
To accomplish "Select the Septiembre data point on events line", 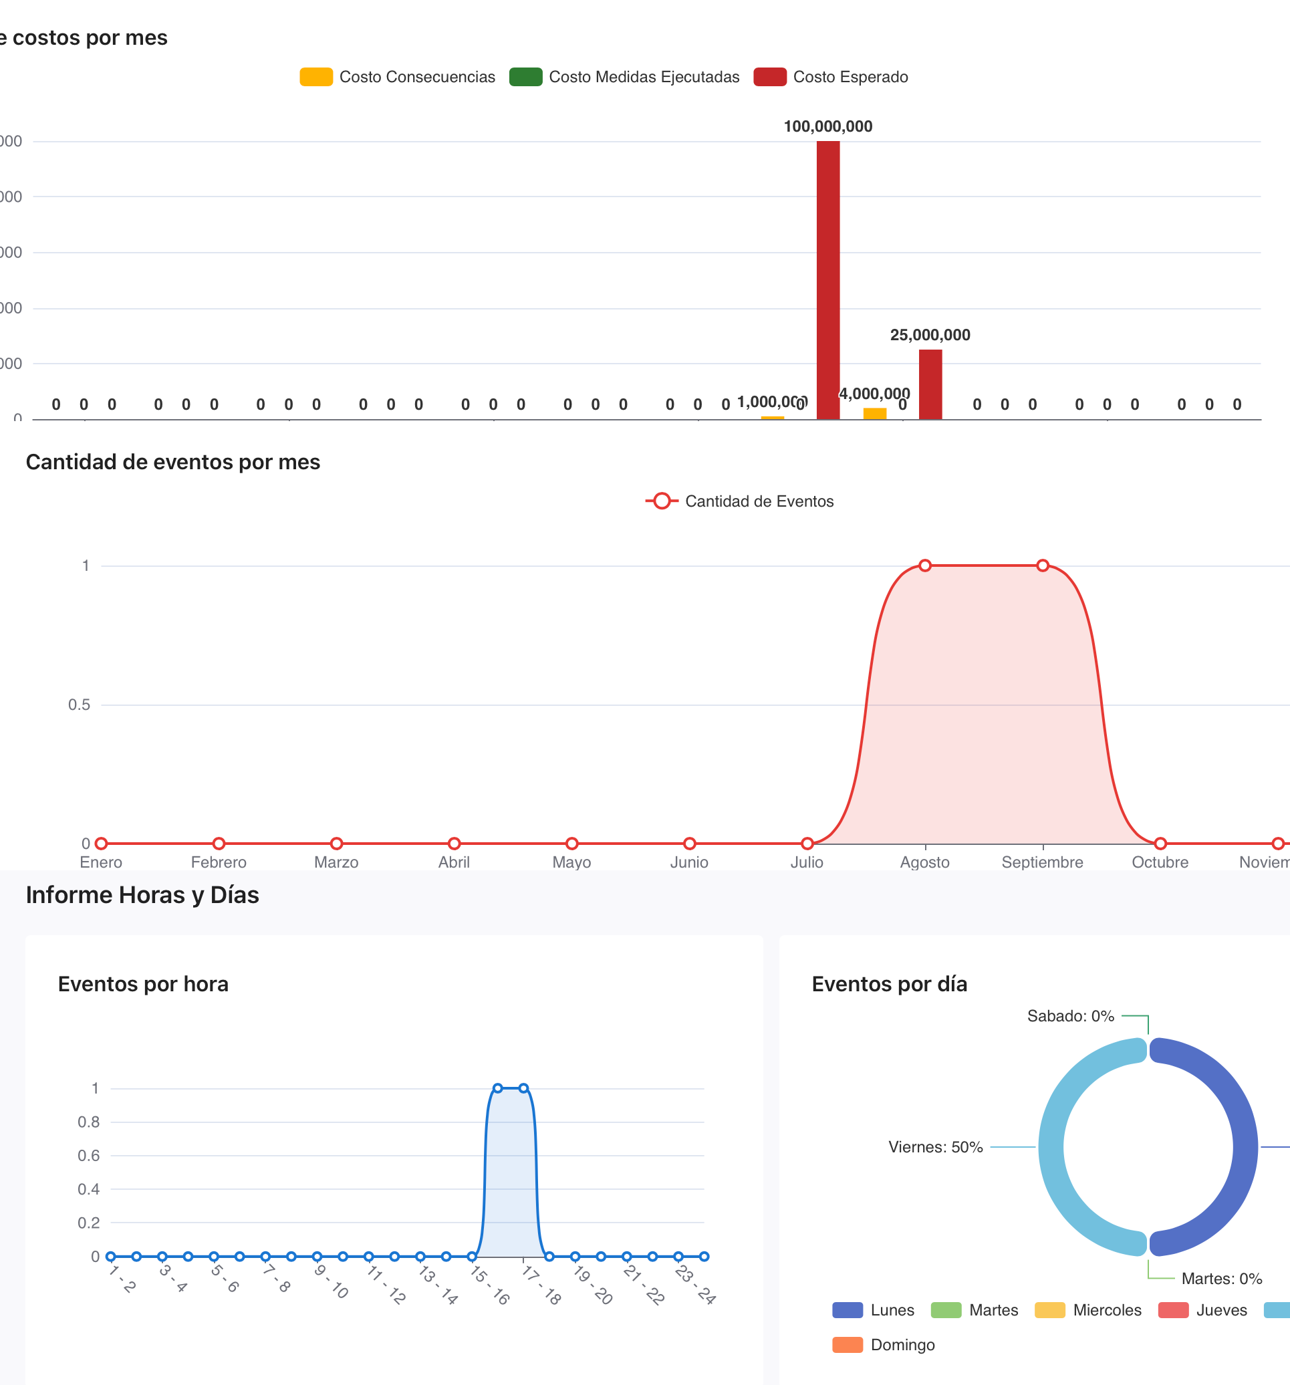I will [x=1042, y=565].
